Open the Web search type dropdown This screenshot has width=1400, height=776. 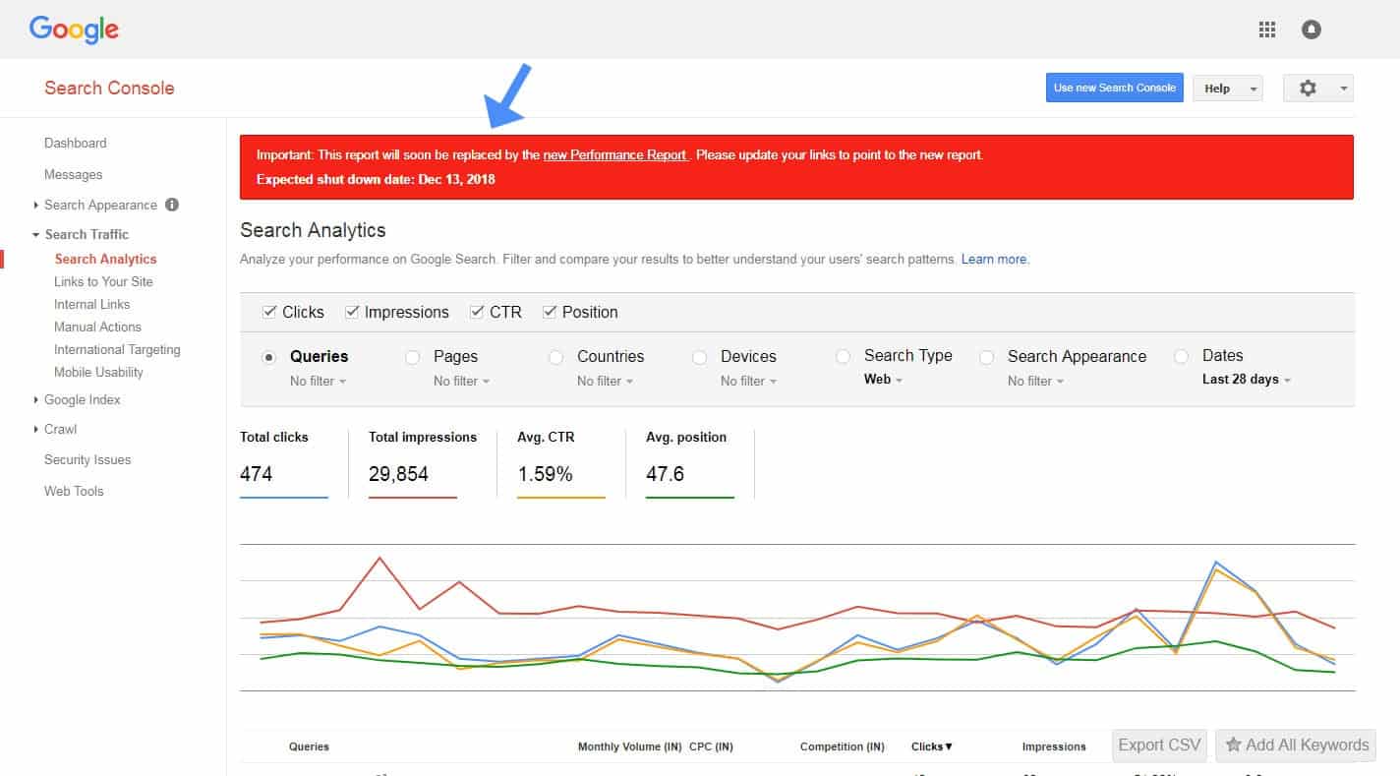pyautogui.click(x=883, y=379)
